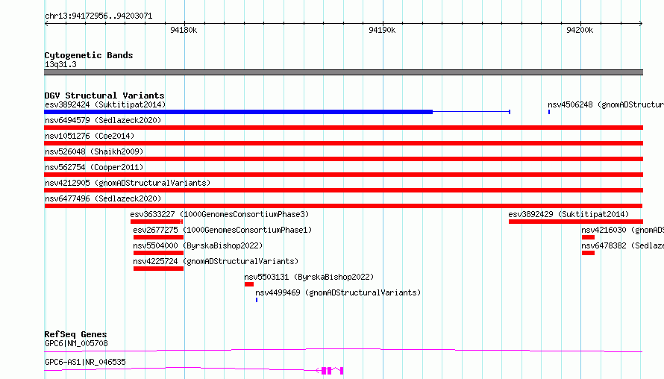Click the GPC6-AS1|NR_046535 gene label

tap(85, 362)
